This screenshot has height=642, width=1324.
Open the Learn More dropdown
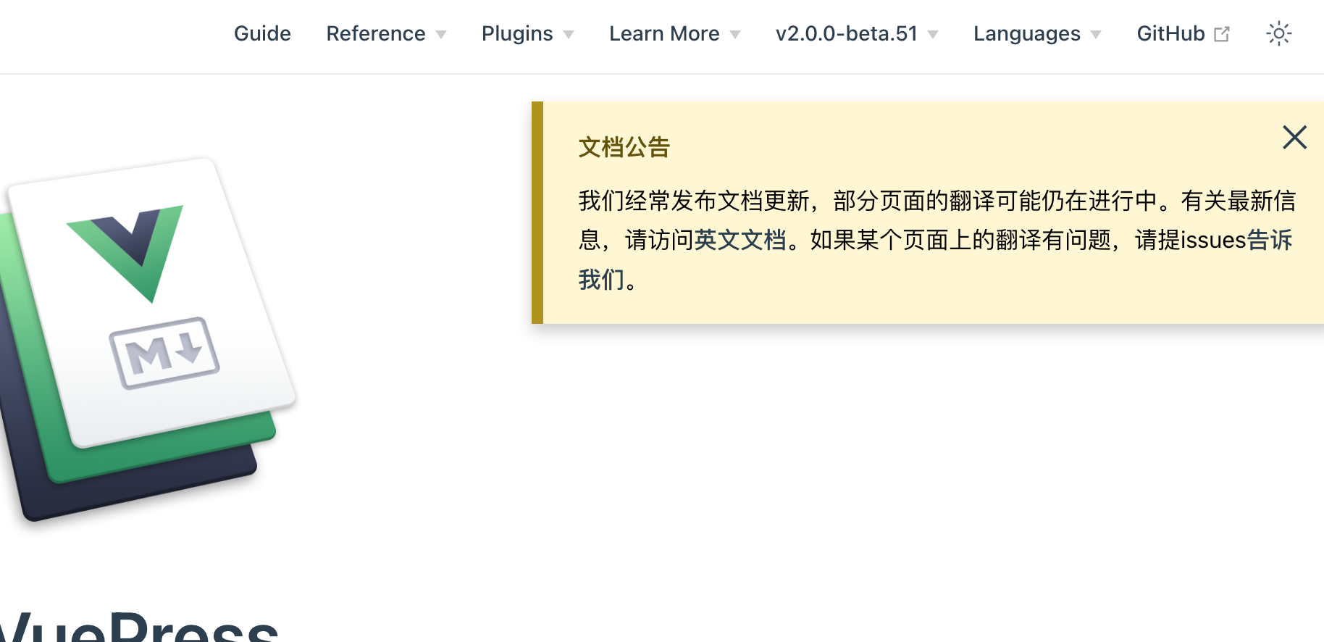click(x=674, y=33)
